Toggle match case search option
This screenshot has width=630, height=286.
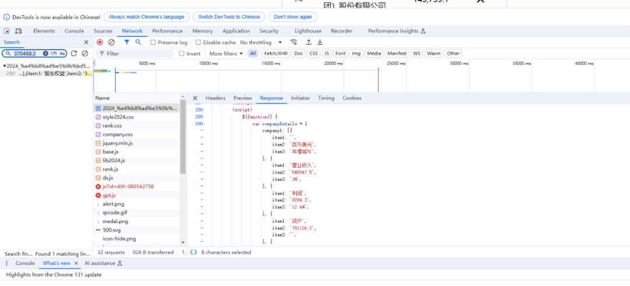pyautogui.click(x=62, y=54)
